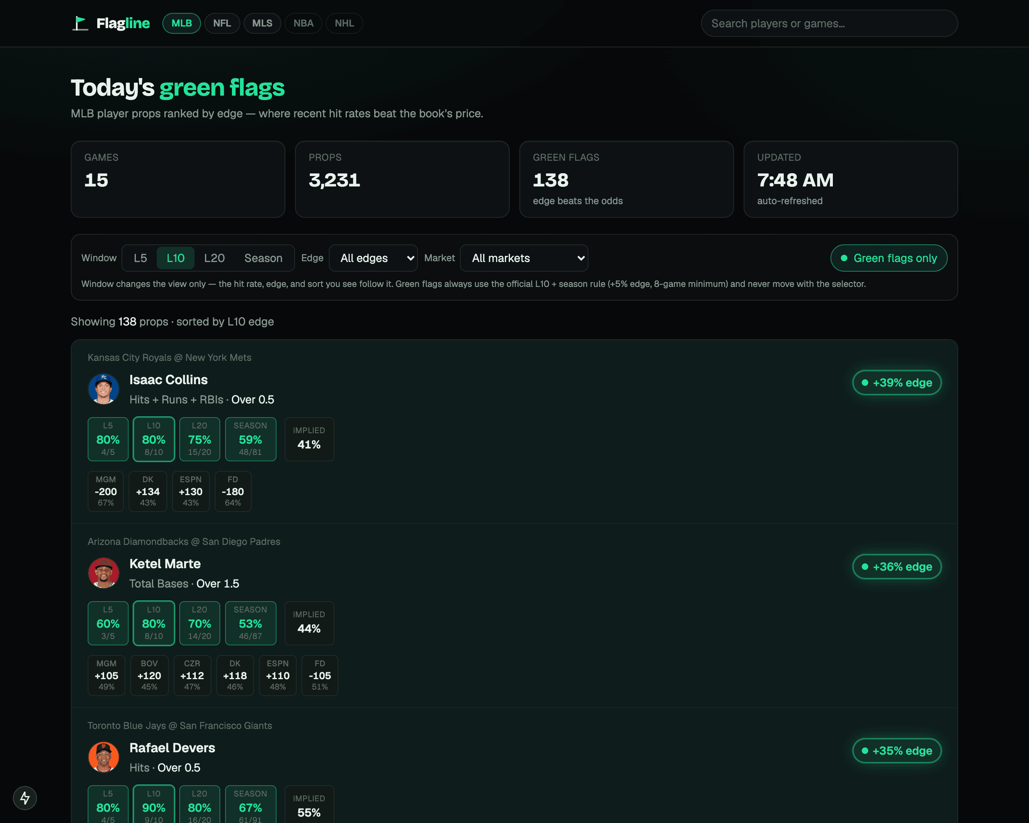
Task: Click Hits + Runs + RBIs Over 0.5 prop
Action: pos(202,400)
